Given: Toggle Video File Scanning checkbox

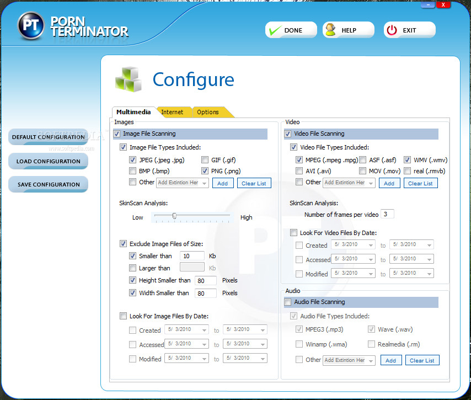Looking at the screenshot, I should 288,134.
